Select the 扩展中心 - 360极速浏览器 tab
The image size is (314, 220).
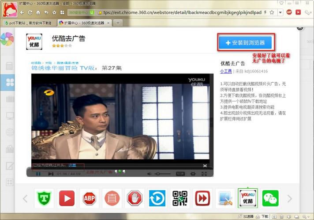[x=84, y=23]
